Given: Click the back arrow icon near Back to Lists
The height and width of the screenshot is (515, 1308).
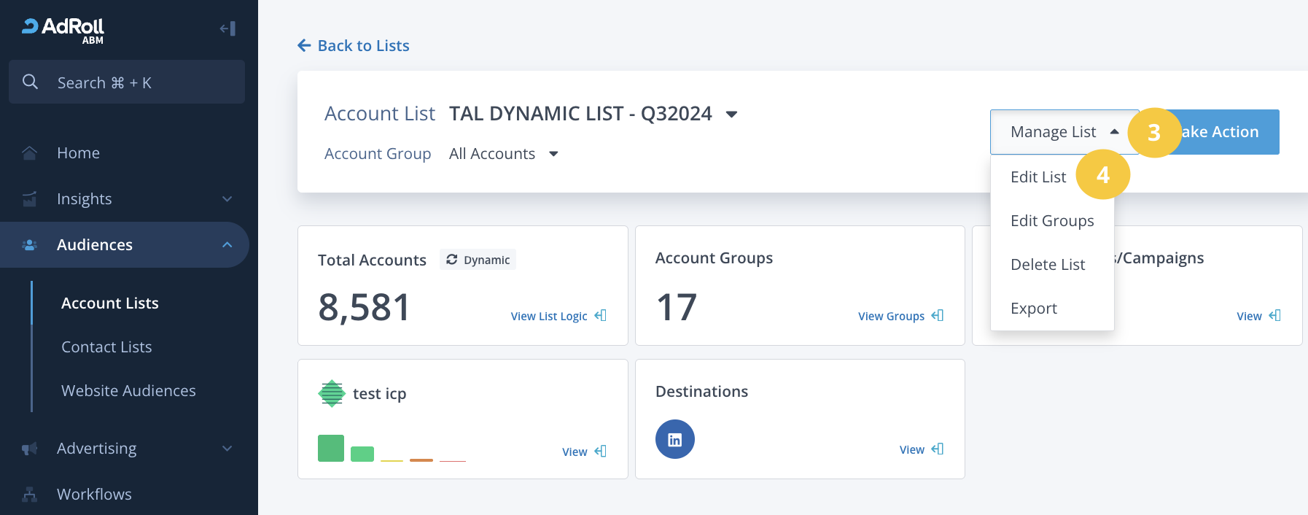Looking at the screenshot, I should pos(304,46).
